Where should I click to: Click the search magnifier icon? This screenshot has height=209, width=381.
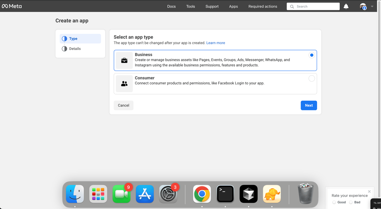coord(292,6)
